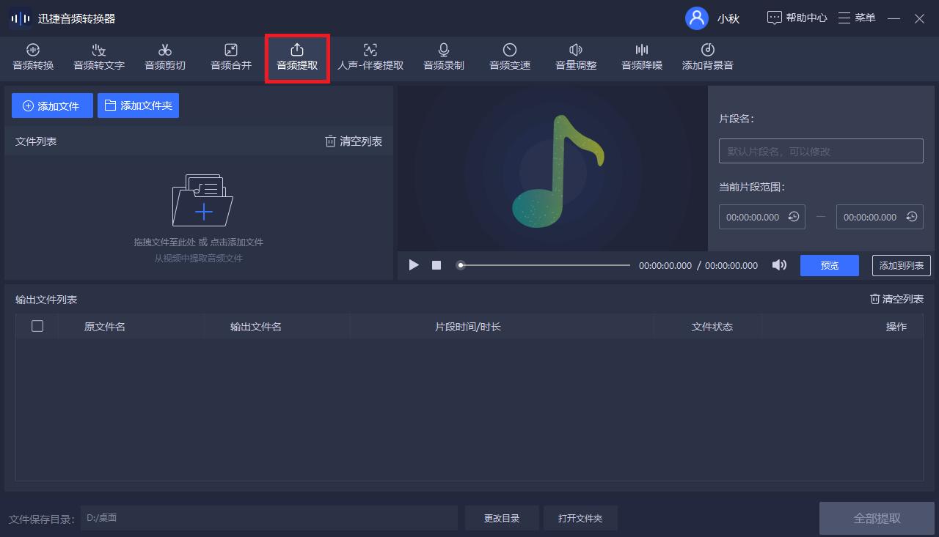The width and height of the screenshot is (939, 537).
Task: Mute audio with the volume icon
Action: [779, 265]
